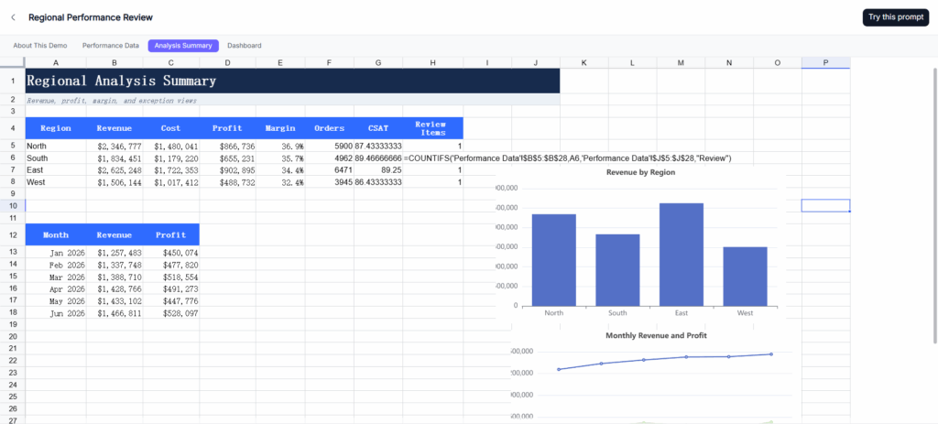The image size is (938, 424).
Task: Click the Regional Analysis Summary title cell
Action: (292, 81)
